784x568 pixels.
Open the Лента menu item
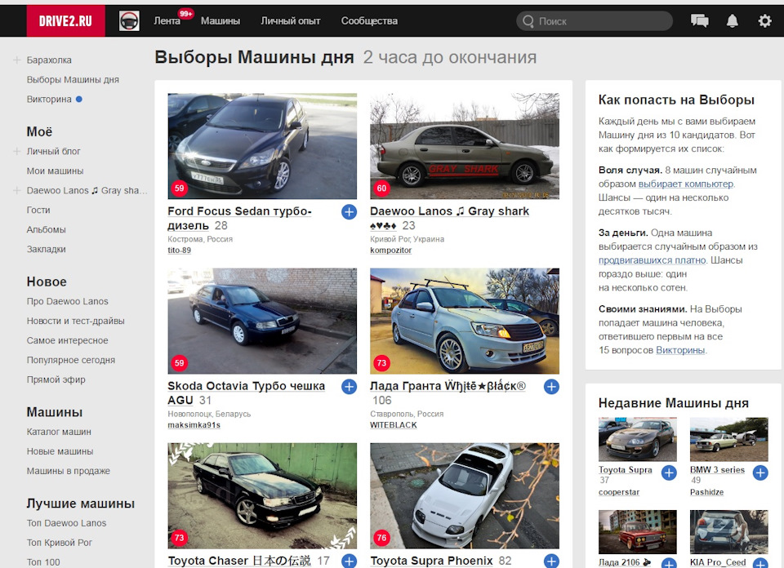pyautogui.click(x=167, y=21)
